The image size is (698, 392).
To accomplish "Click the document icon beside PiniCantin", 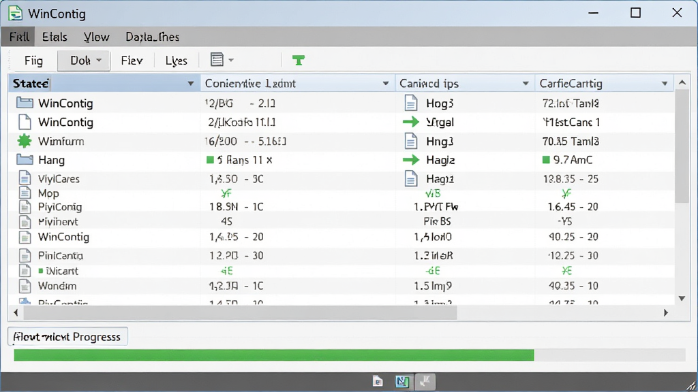I will tap(25, 256).
